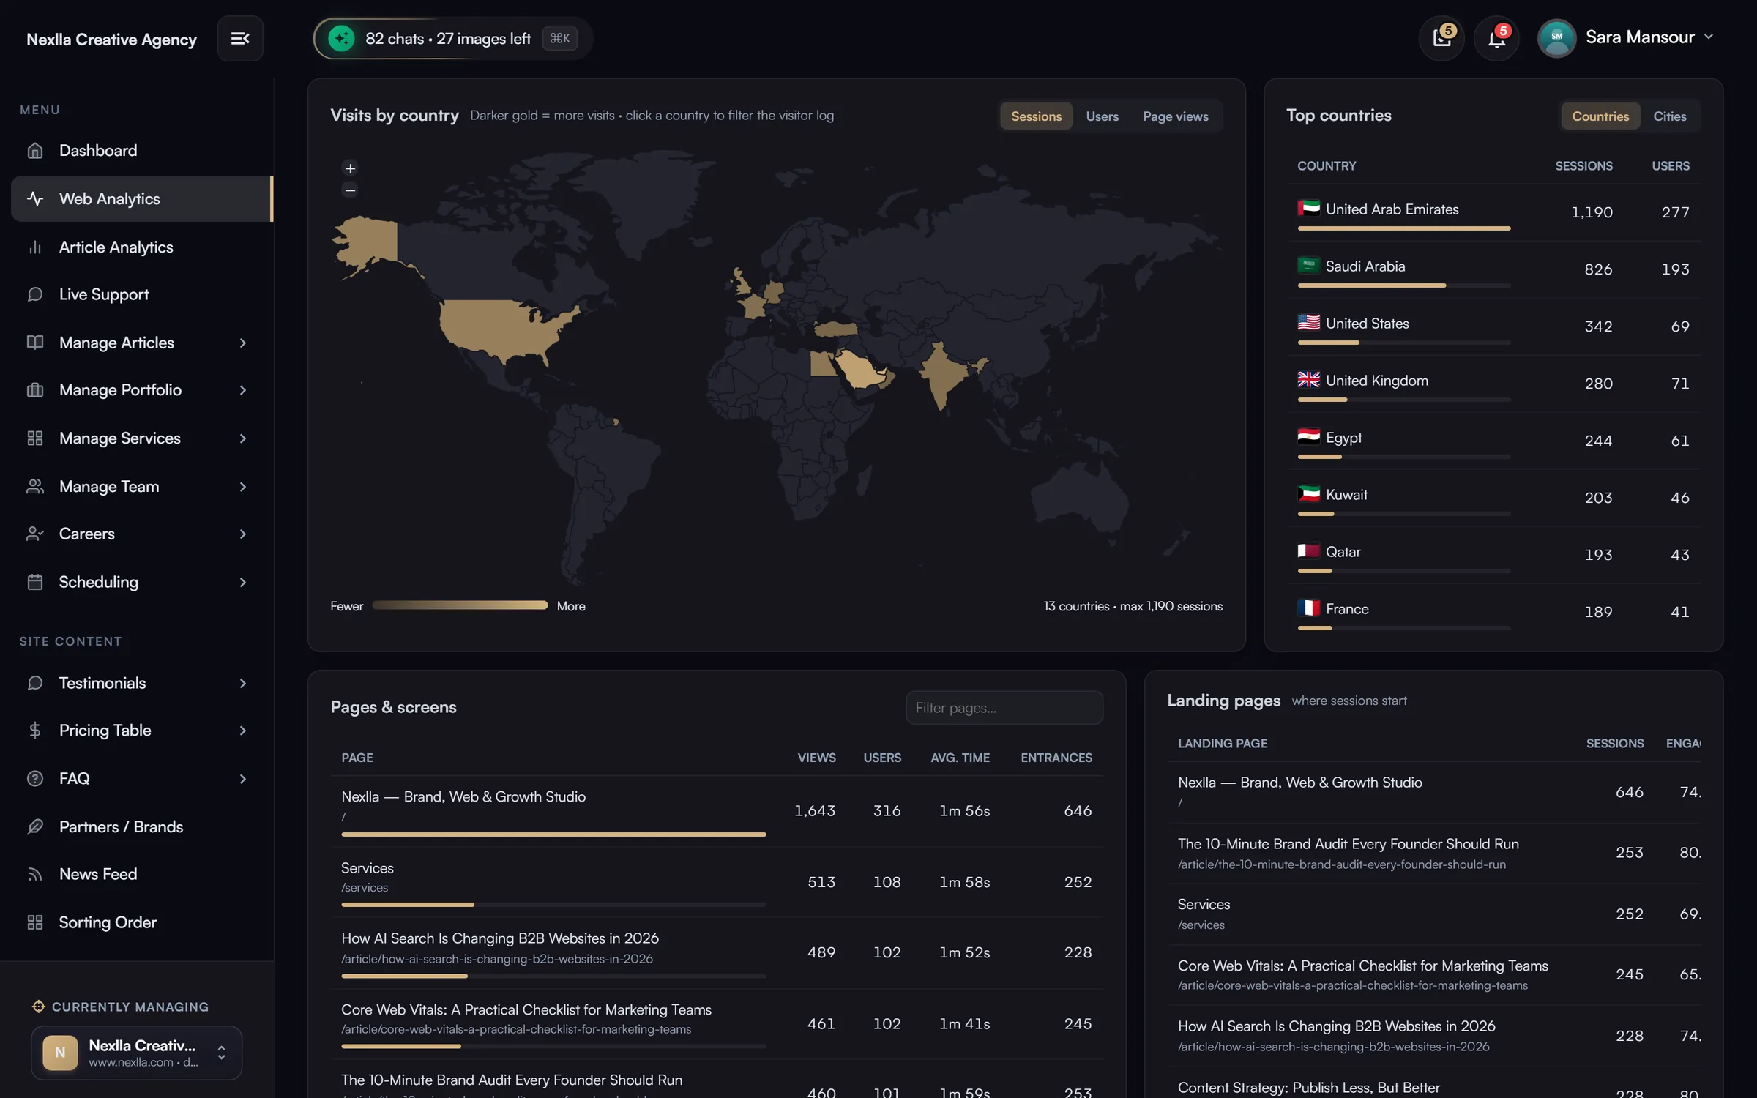This screenshot has width=1757, height=1098.
Task: Click the United Arab Emirates flag icon
Action: pyautogui.click(x=1308, y=209)
